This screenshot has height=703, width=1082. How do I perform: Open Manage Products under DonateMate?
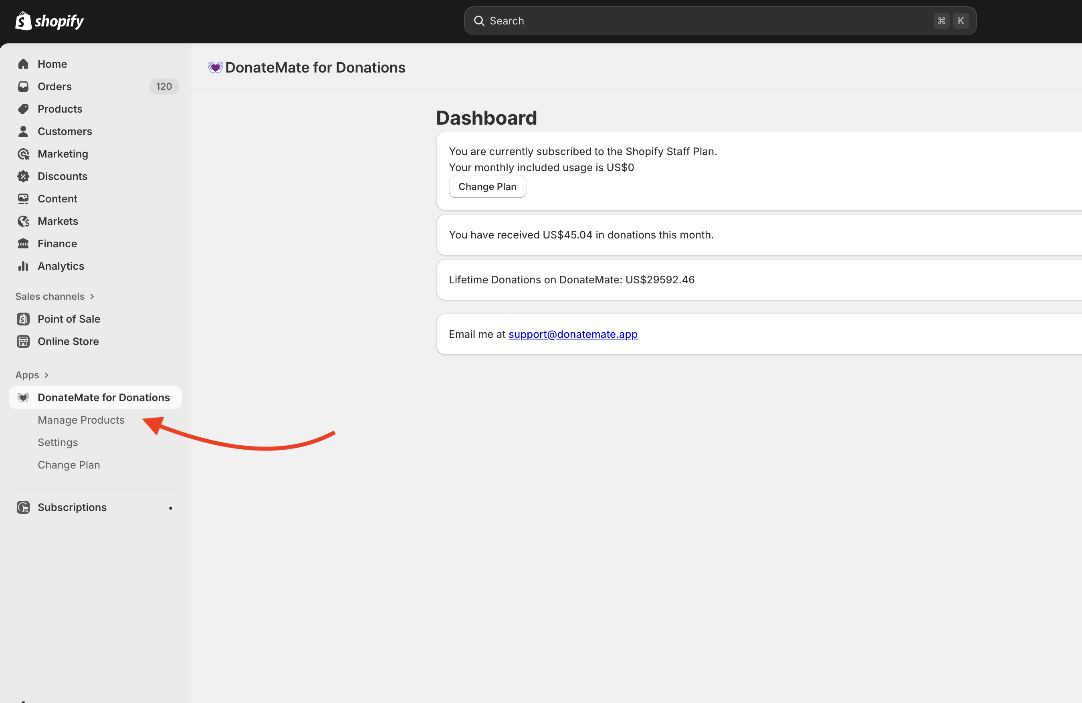coord(81,420)
